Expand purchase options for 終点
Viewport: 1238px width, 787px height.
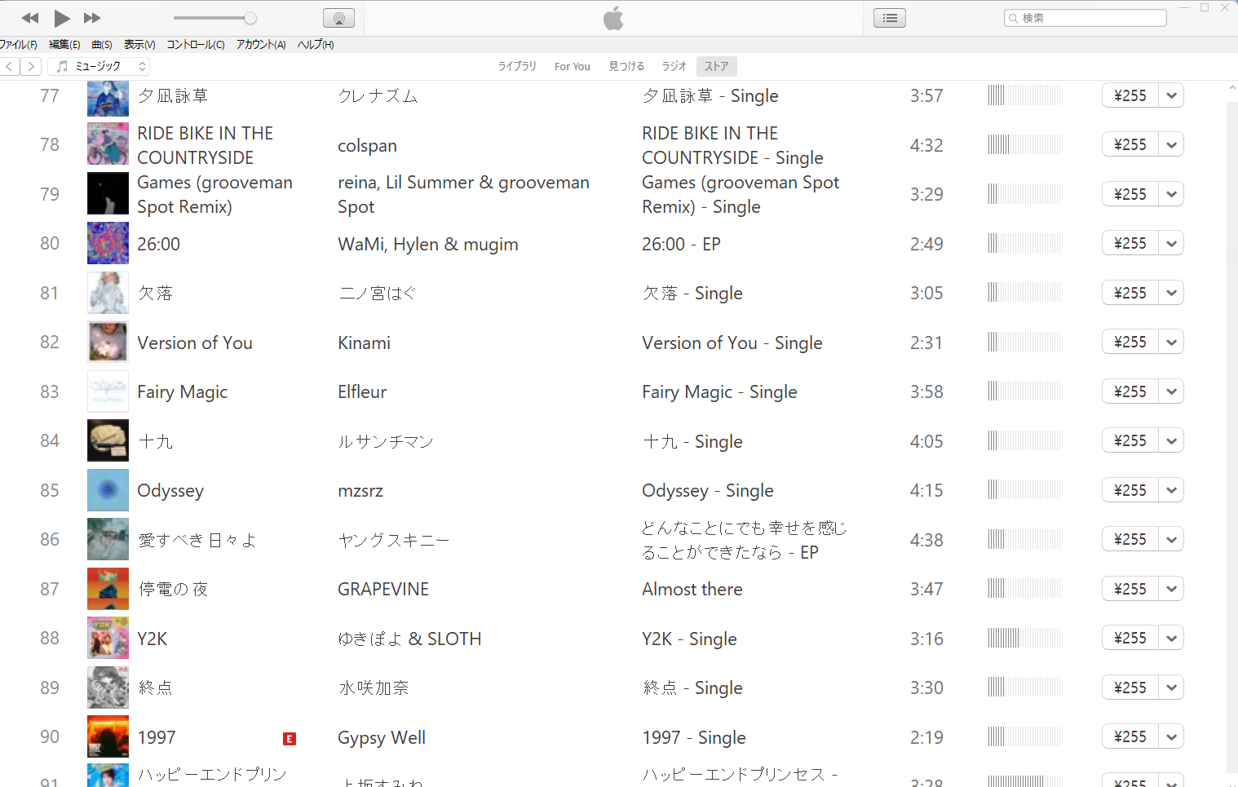pyautogui.click(x=1172, y=688)
